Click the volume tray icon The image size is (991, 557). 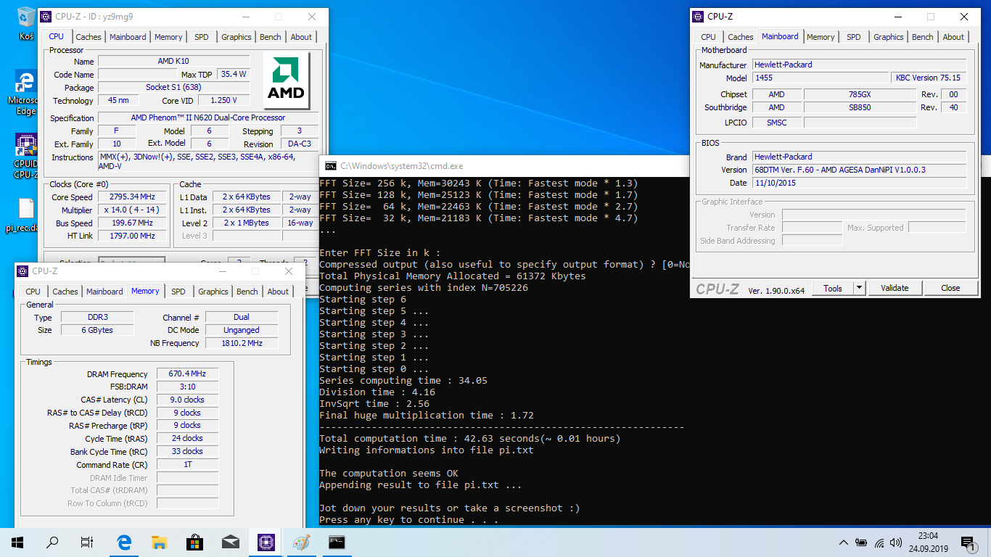coord(897,542)
